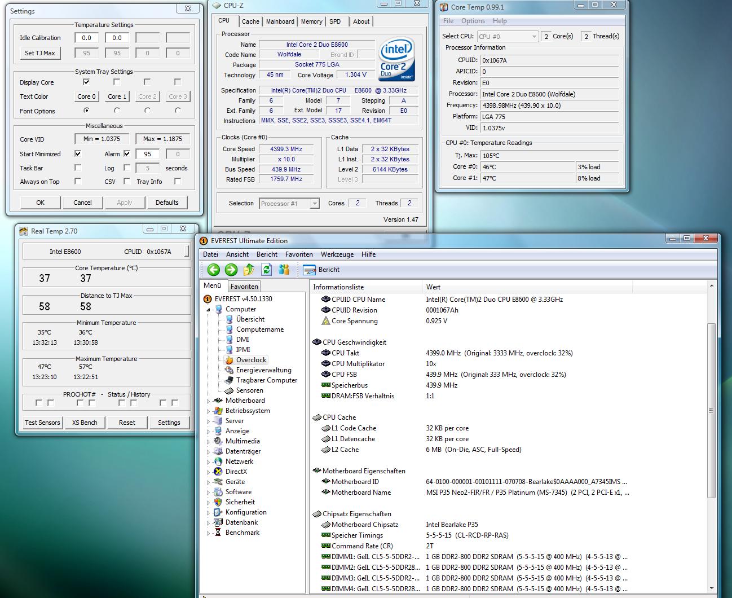
Task: Select Overclock flame item in tree
Action: (x=251, y=360)
